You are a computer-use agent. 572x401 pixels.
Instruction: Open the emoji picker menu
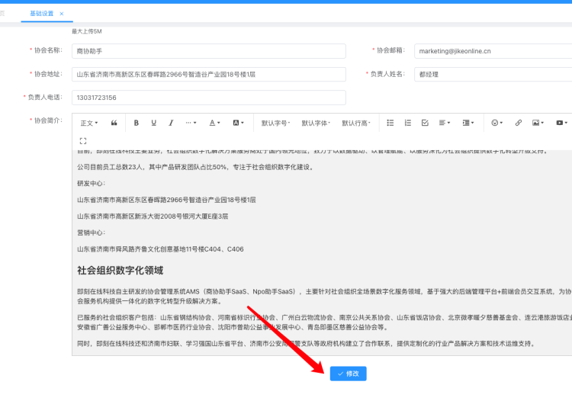tap(497, 123)
